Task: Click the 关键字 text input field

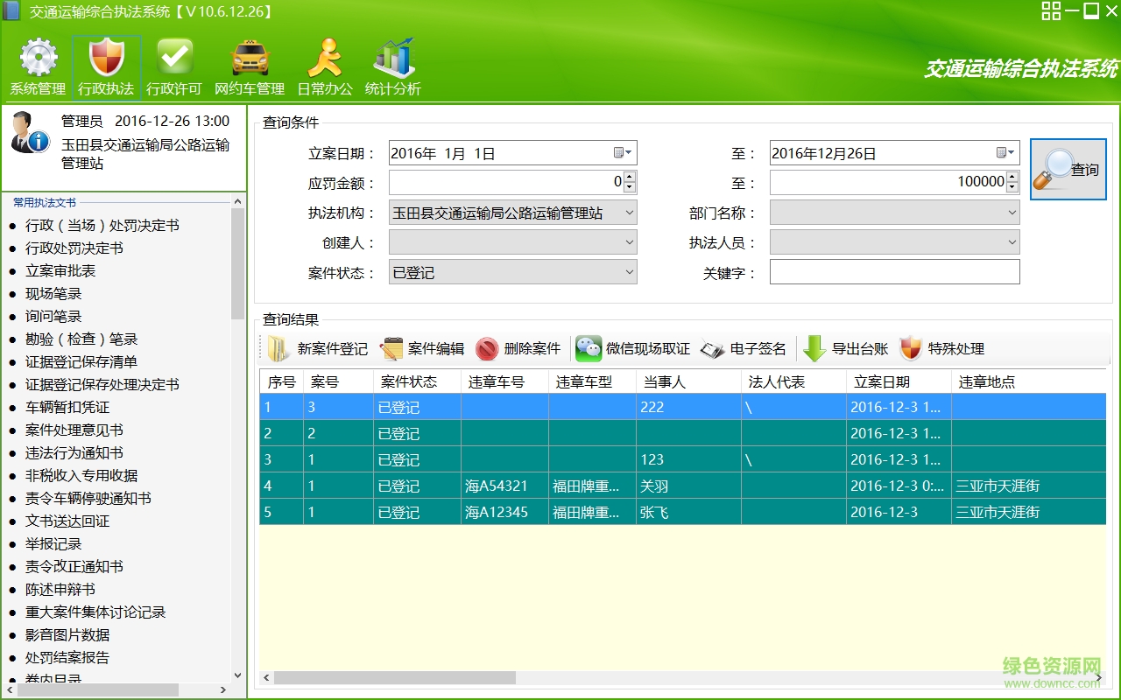Action: (894, 272)
